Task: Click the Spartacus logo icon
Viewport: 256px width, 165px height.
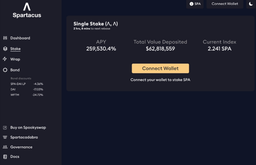Action: [27, 7]
